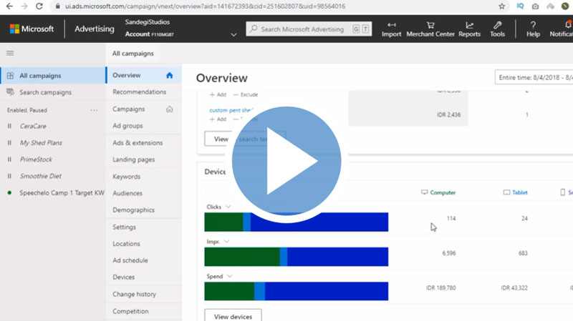Click the View devices button
Viewport: 573px width, 321px height.
pos(233,315)
